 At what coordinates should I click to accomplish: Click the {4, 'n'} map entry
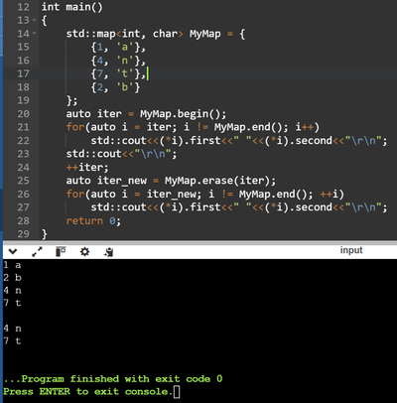[118, 61]
